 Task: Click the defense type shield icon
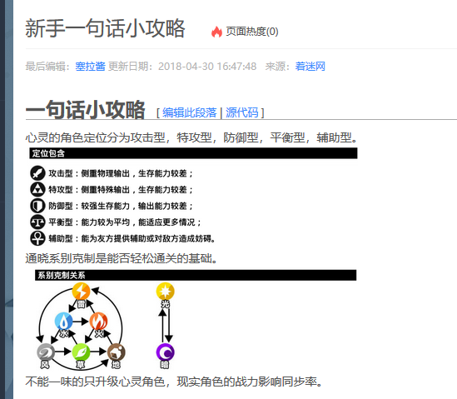click(37, 206)
